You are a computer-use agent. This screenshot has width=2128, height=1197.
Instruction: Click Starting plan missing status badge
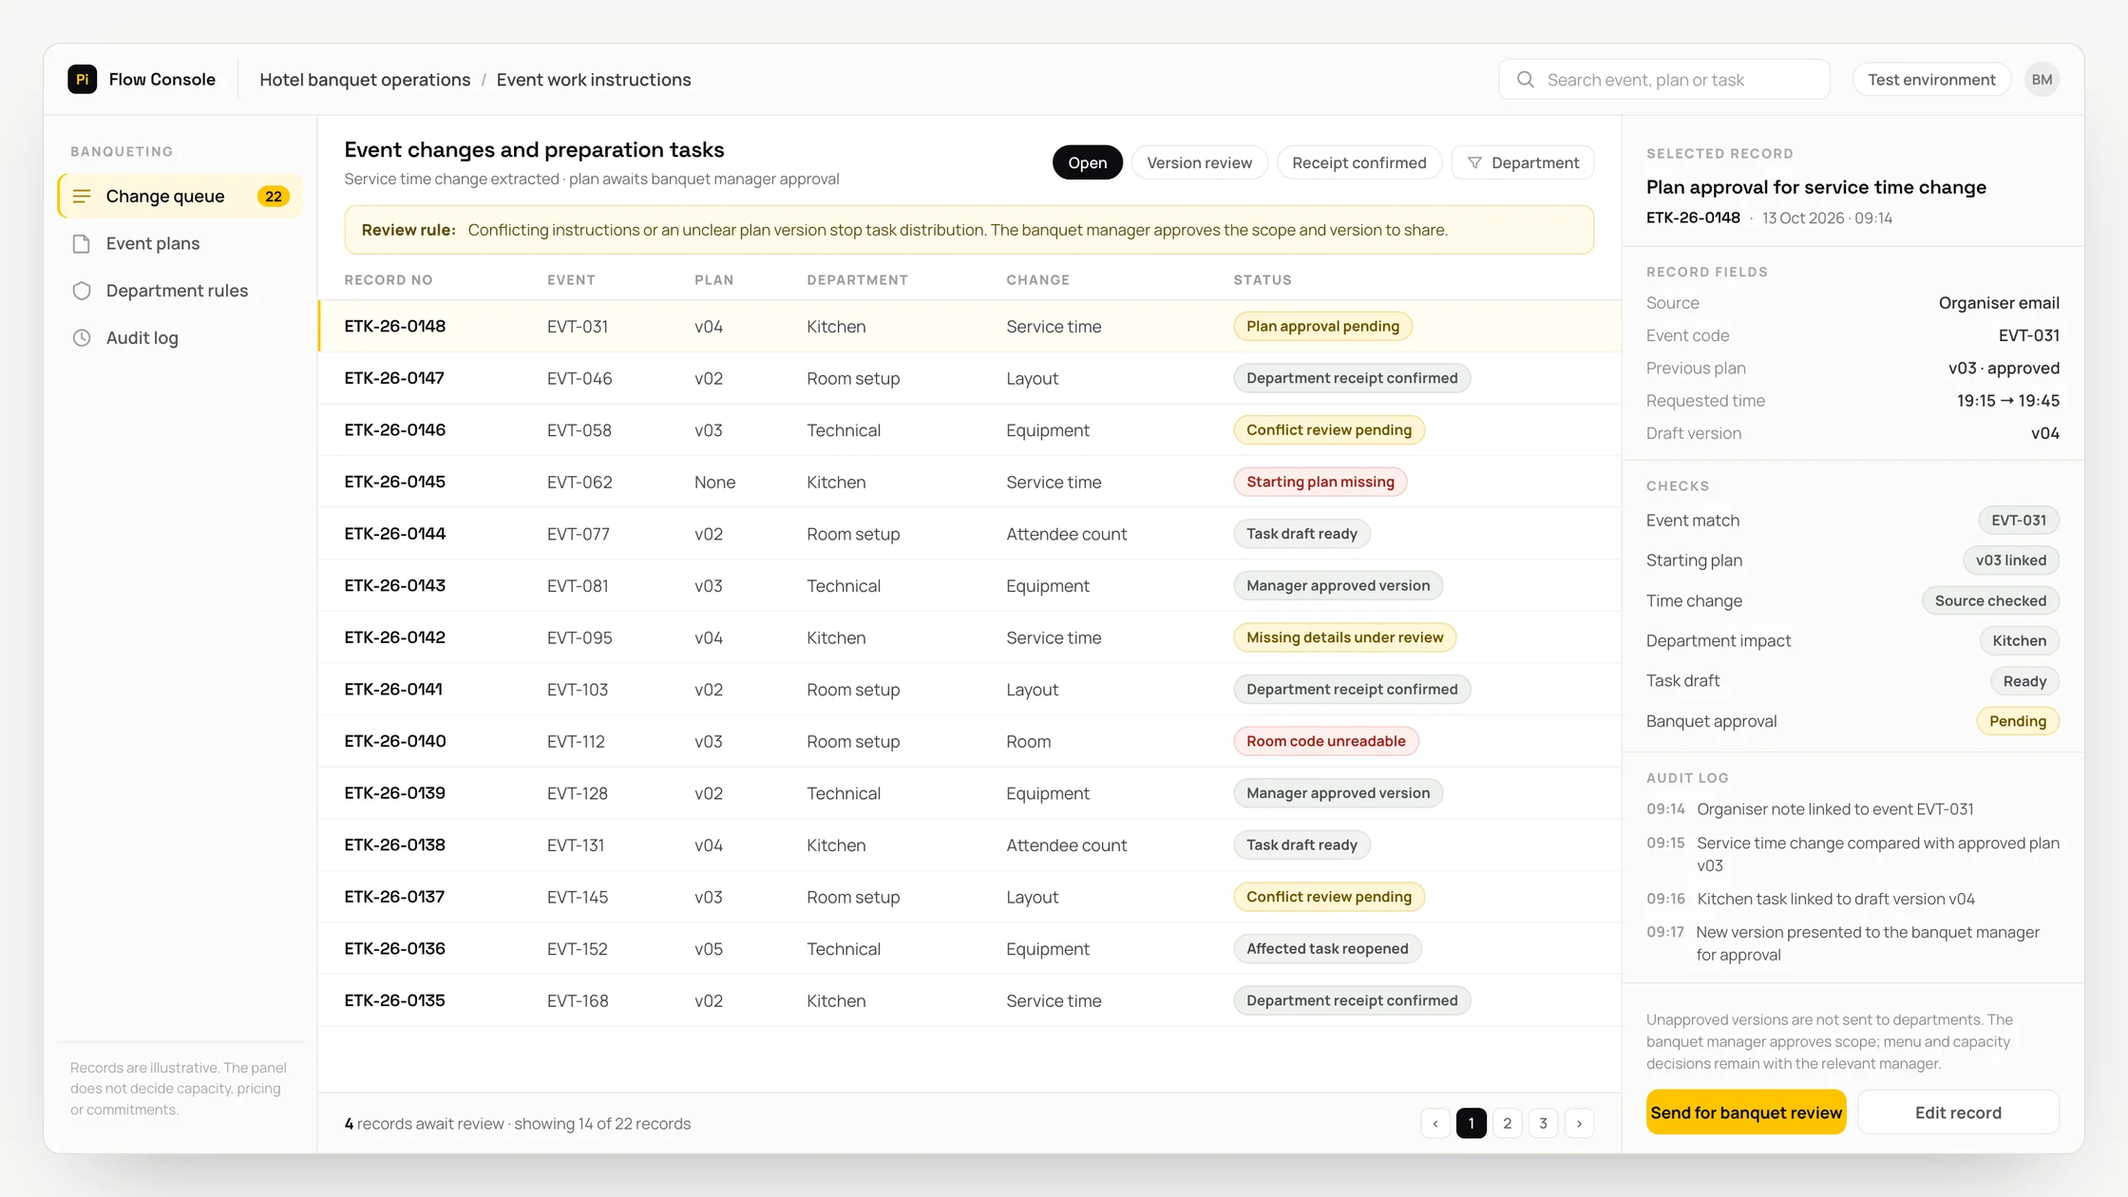1320,483
